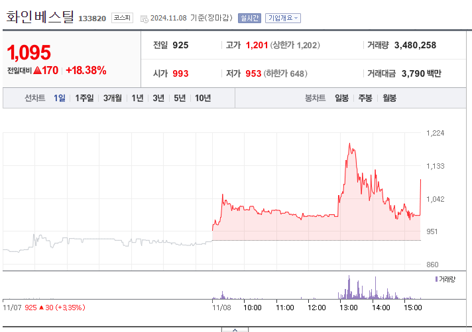Click the 11/08 date axis label
Screen dimensions: 472x332
pos(221,308)
